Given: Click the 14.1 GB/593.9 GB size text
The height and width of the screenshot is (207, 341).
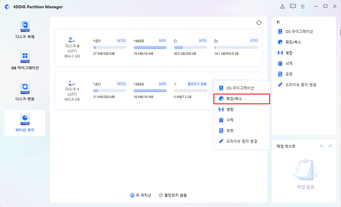Looking at the screenshot, I should tap(226, 54).
